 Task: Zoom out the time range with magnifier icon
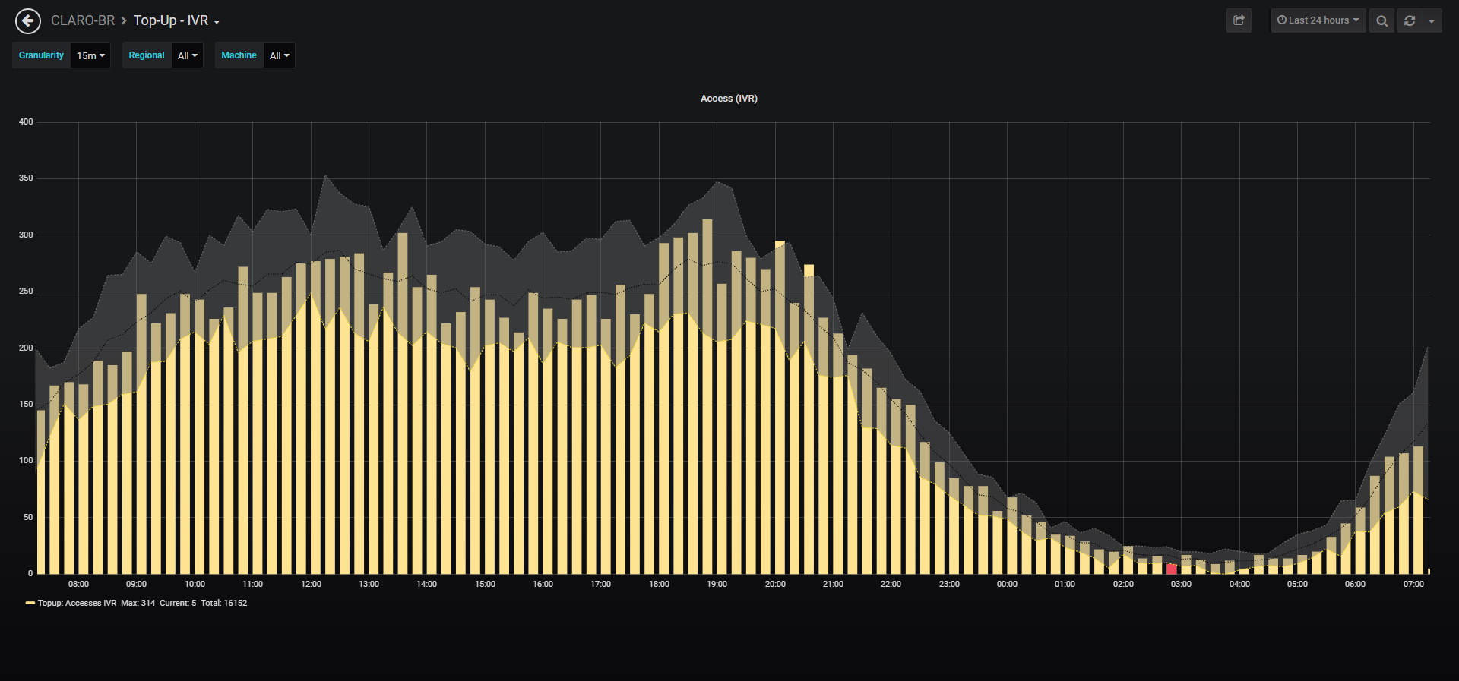click(1381, 20)
